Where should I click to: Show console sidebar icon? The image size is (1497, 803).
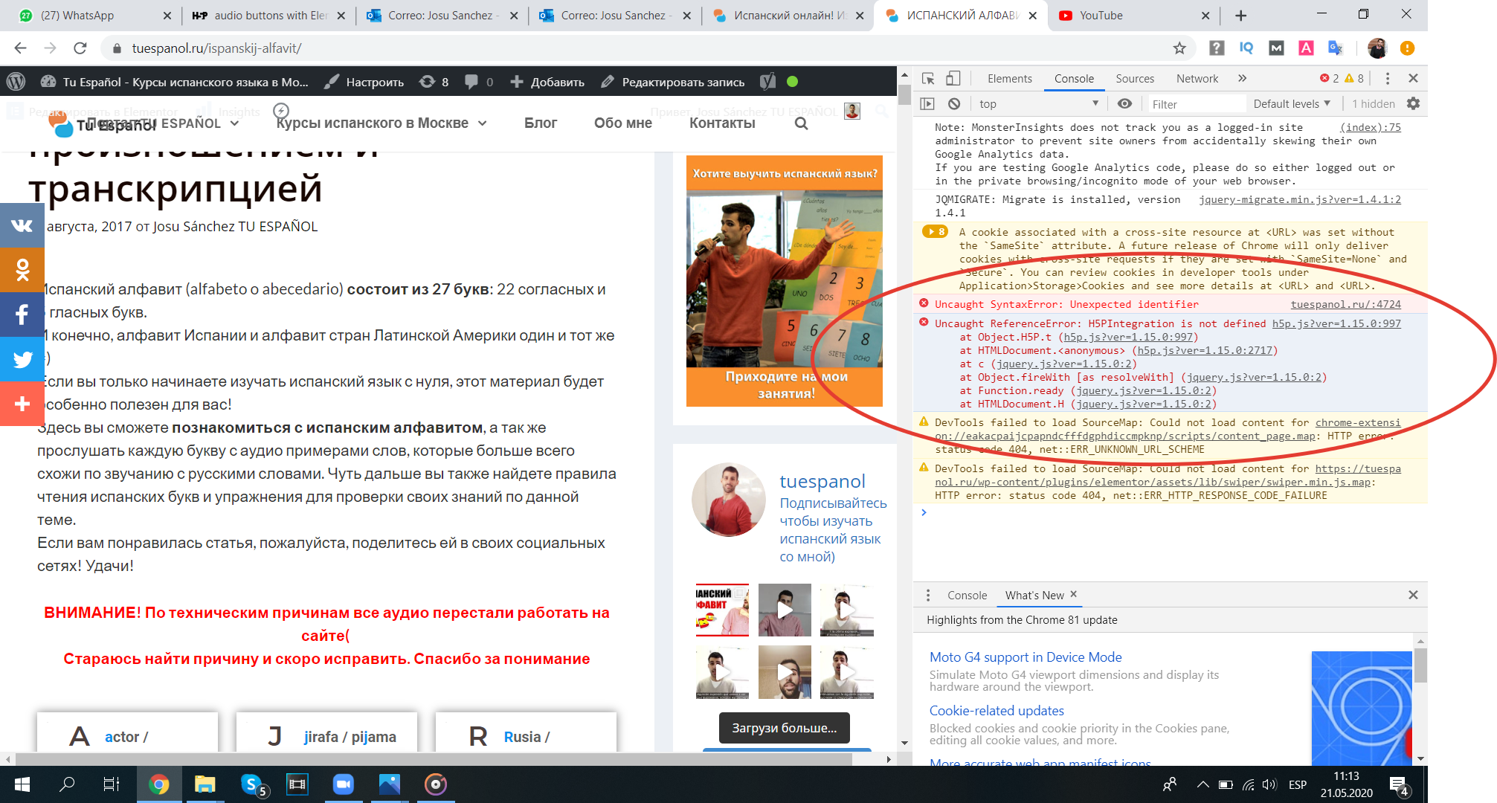[927, 104]
